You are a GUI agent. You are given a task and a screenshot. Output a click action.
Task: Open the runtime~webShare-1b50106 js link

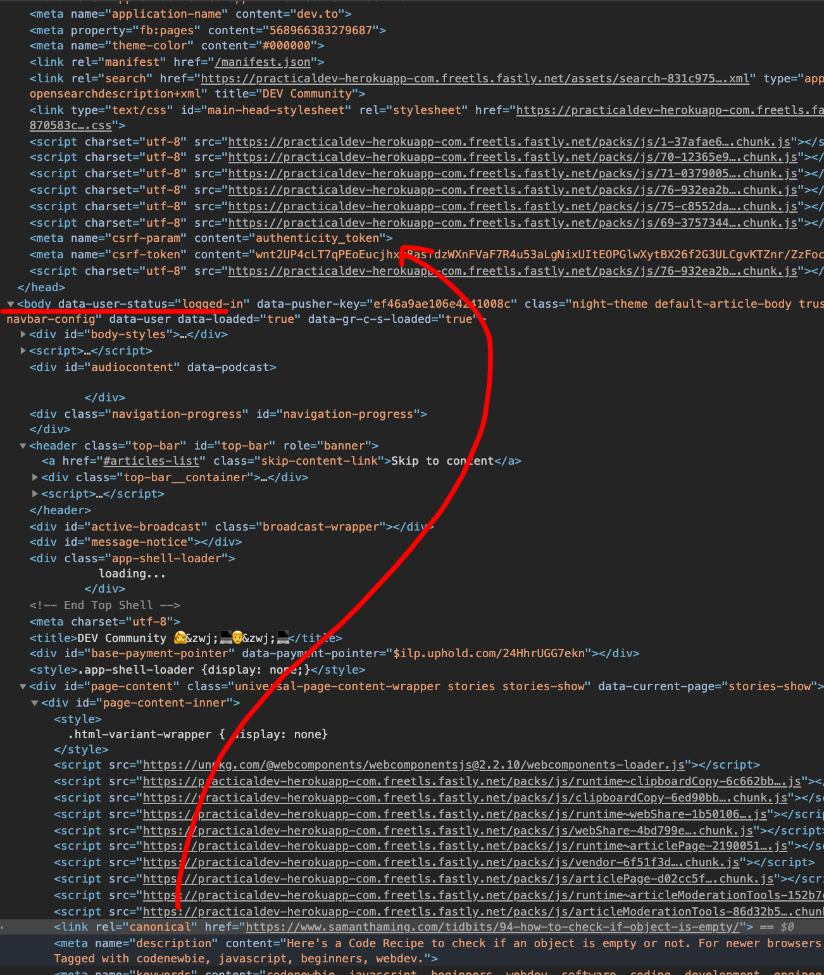pyautogui.click(x=455, y=814)
